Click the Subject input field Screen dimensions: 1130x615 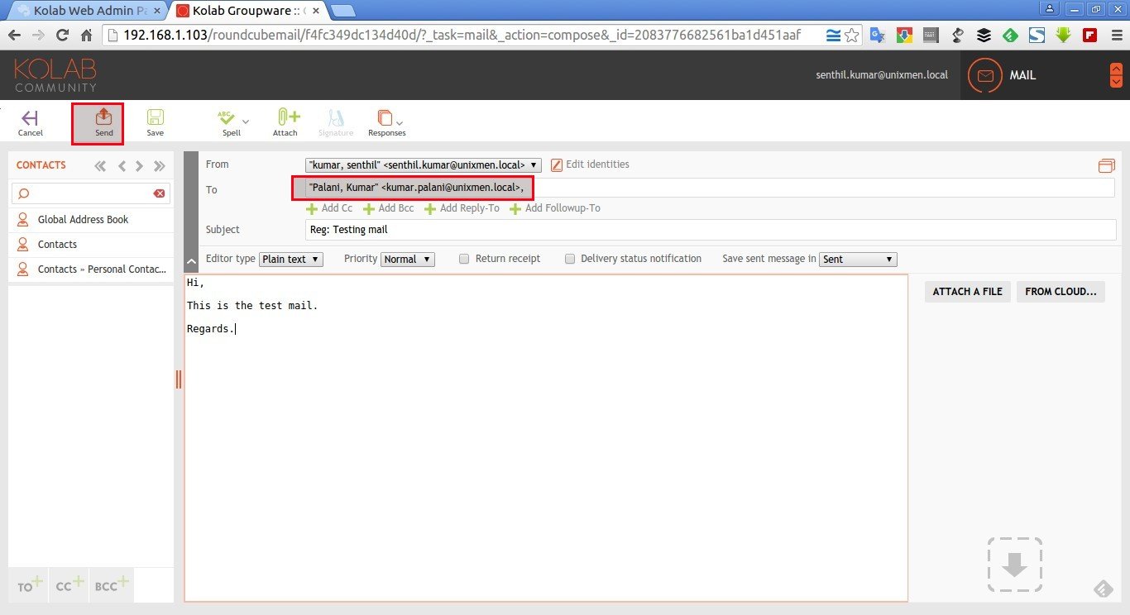(x=710, y=230)
